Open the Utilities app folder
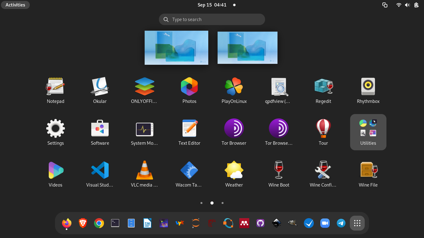The height and width of the screenshot is (238, 424). pyautogui.click(x=368, y=132)
